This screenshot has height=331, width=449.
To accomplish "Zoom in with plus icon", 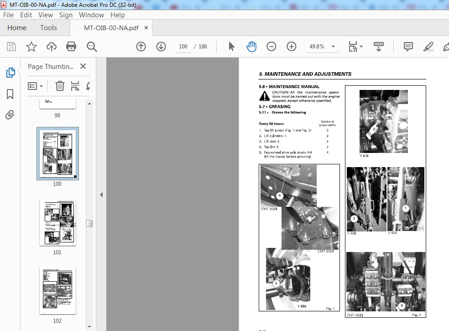I will pyautogui.click(x=291, y=47).
